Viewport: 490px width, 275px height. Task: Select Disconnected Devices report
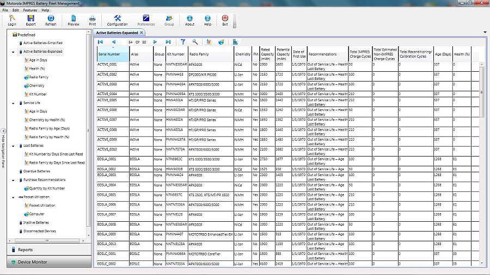coord(39,231)
